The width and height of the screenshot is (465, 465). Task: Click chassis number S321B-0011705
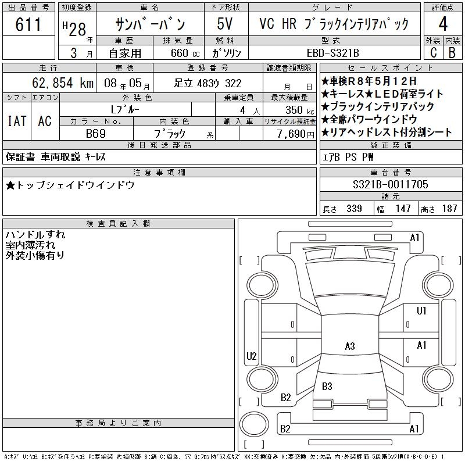coord(391,184)
